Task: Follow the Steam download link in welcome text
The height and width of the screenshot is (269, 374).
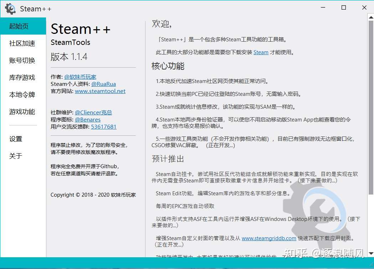Action: click(x=261, y=52)
